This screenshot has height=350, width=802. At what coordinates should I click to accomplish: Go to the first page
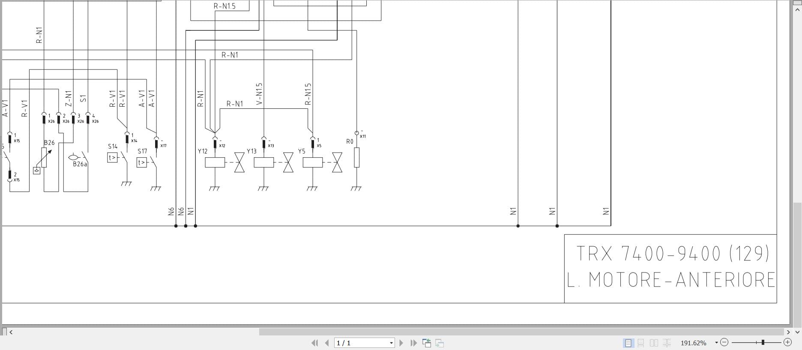pyautogui.click(x=314, y=343)
